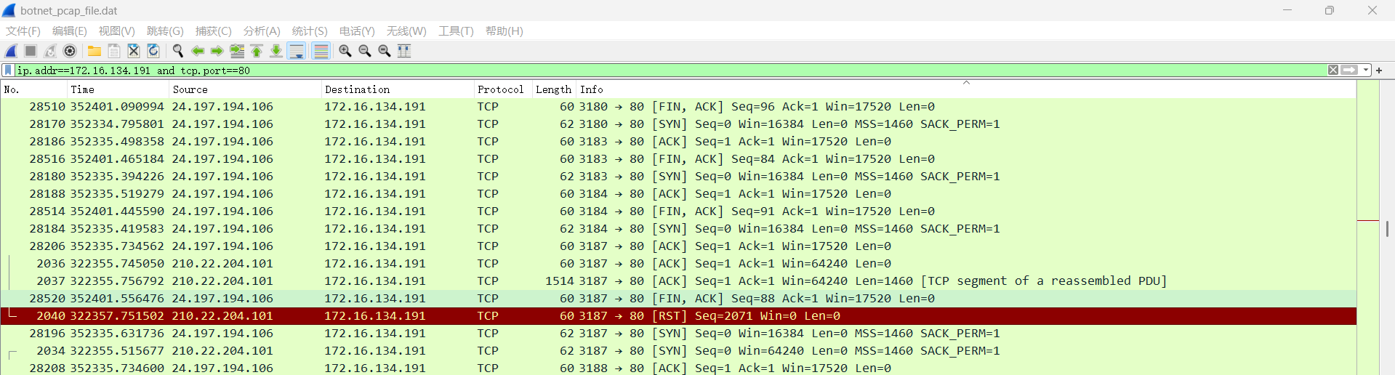The width and height of the screenshot is (1395, 375).
Task: Select packet number 28510
Action: tap(678, 107)
